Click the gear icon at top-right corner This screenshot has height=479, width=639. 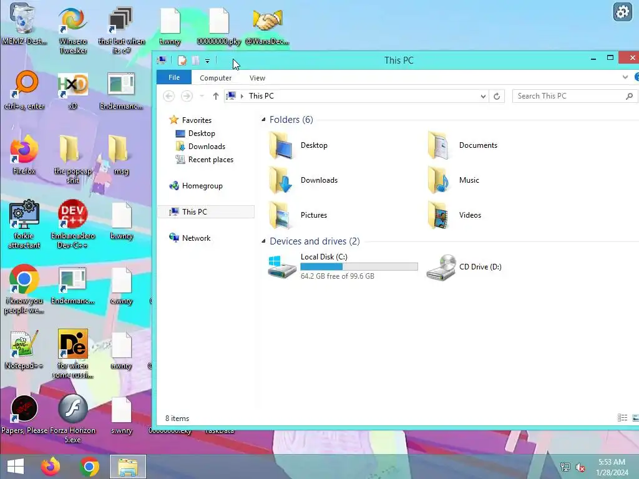click(x=622, y=12)
